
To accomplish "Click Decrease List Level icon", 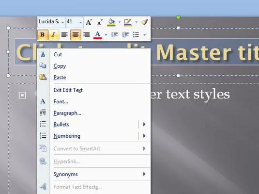I will tap(114, 35).
